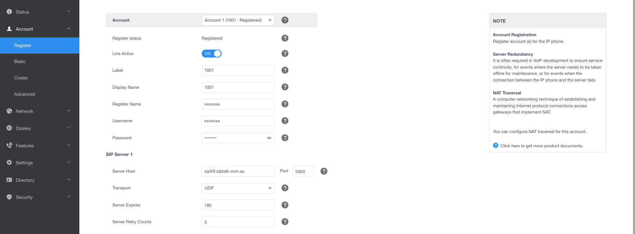Viewport: 635px width, 234px height.
Task: Click the help icon beside Register status
Action: pos(285,38)
